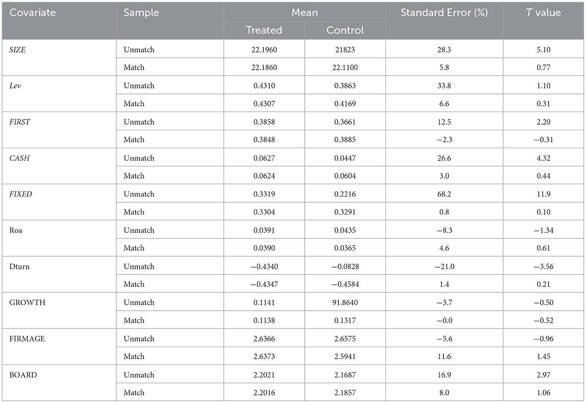
Task: Select the FIRMAGE covariate label
Action: (27, 339)
